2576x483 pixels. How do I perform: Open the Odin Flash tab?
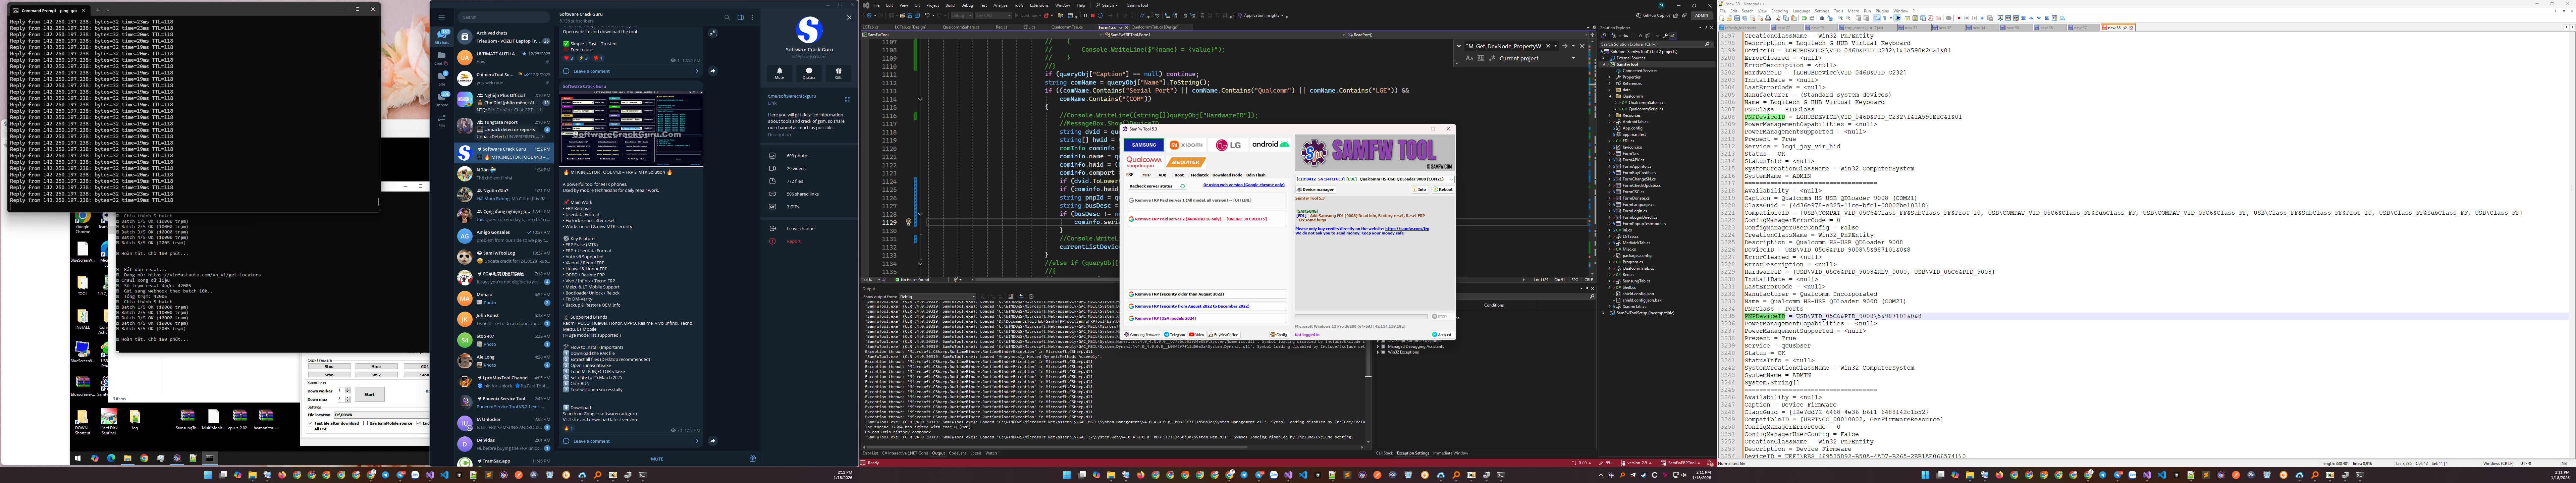click(1256, 175)
